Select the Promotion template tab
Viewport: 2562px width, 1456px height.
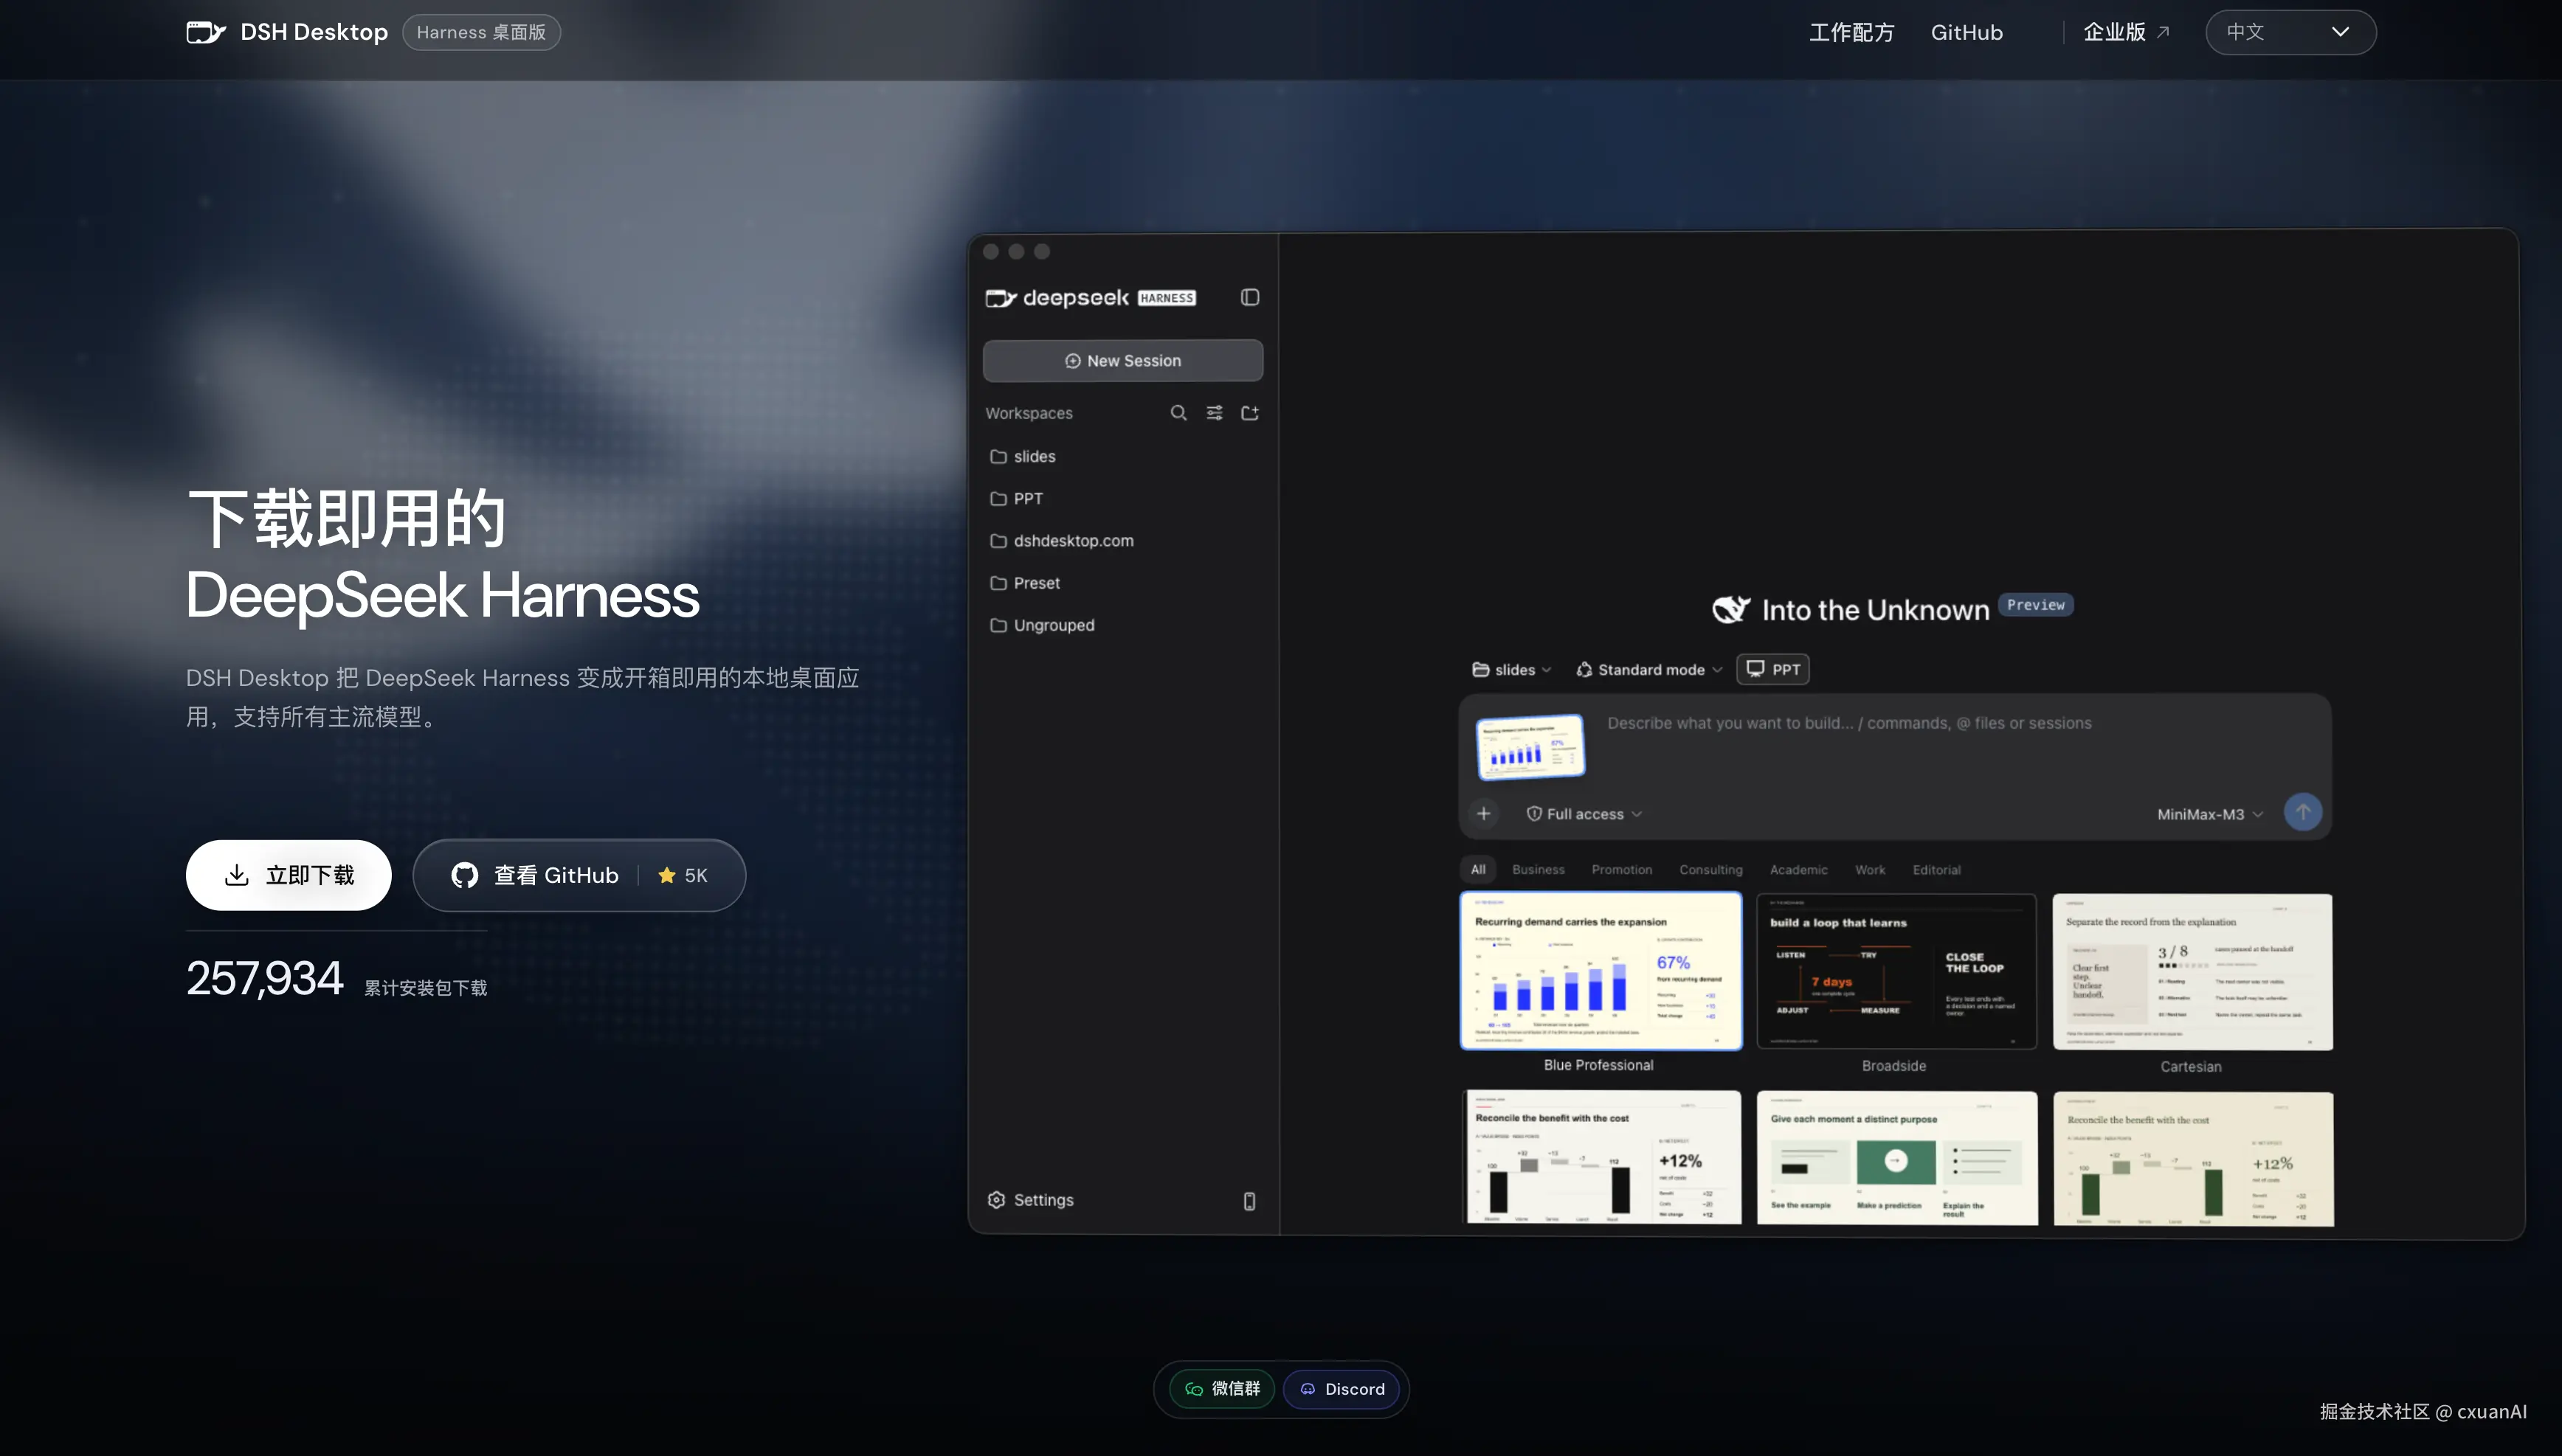point(1620,869)
